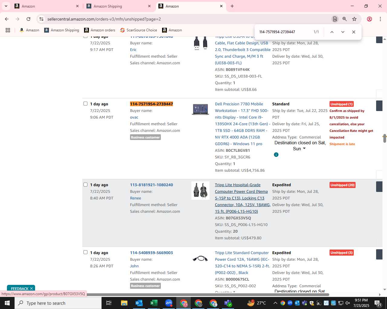The height and width of the screenshot is (309, 387).
Task: Close the Amazon Shipping tab
Action: coord(149,6)
